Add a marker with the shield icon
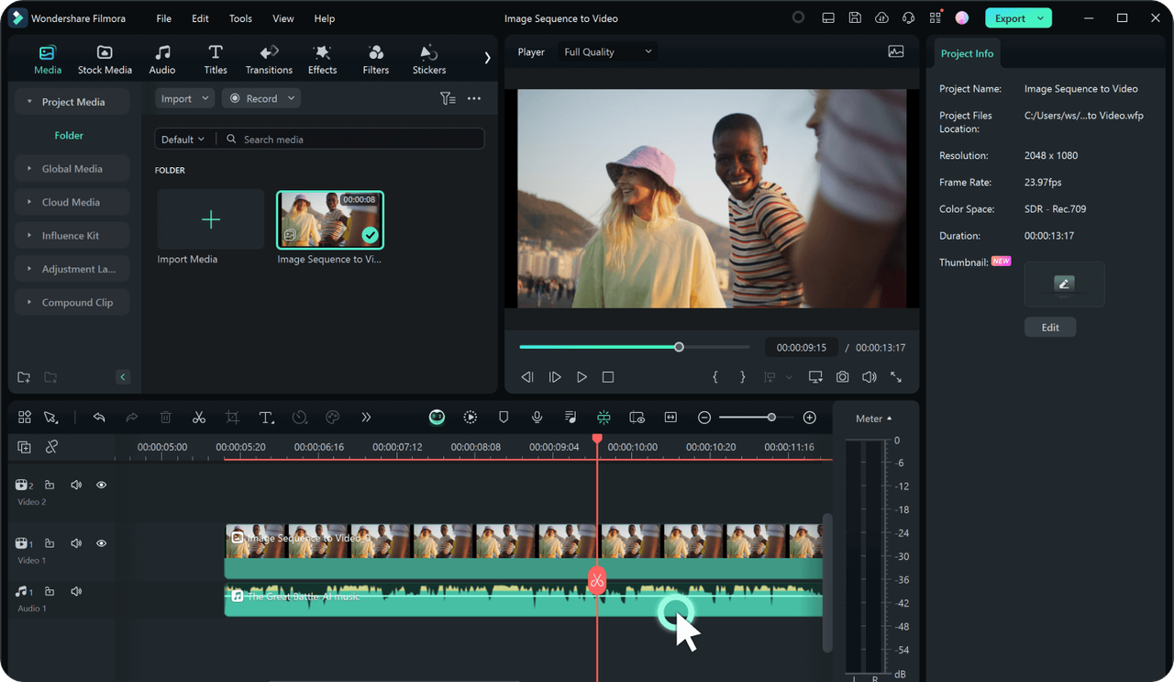The width and height of the screenshot is (1174, 682). coord(504,418)
